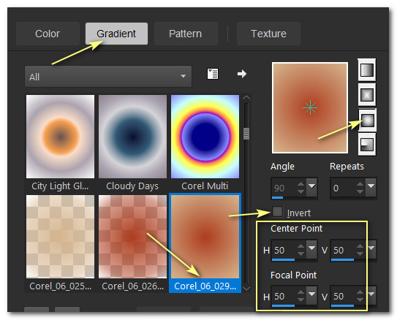
Task: Click the gradient list scrollbar thumb
Action: pyautogui.click(x=246, y=134)
